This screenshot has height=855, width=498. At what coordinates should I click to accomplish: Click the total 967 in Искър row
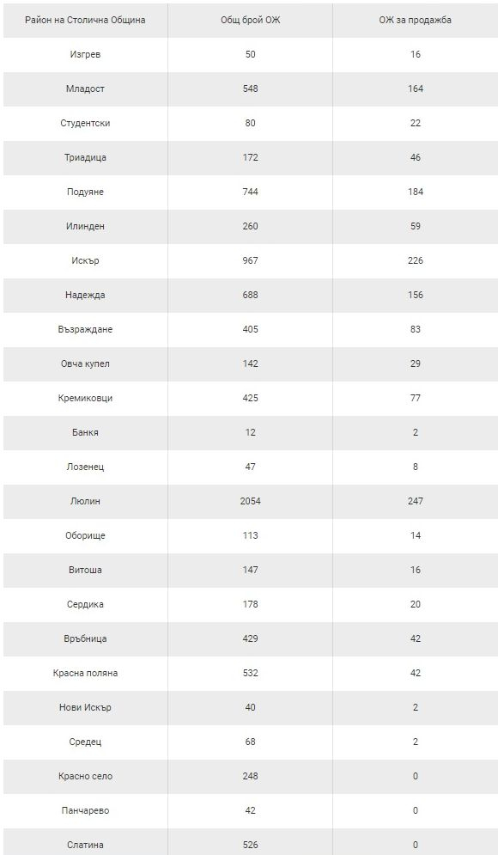pos(250,260)
